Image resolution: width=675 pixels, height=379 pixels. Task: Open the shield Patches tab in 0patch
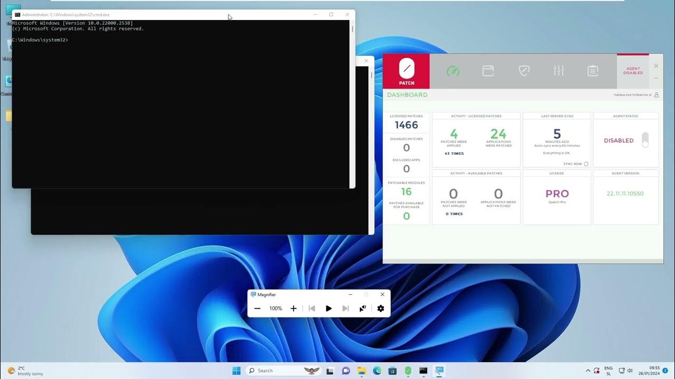click(524, 71)
